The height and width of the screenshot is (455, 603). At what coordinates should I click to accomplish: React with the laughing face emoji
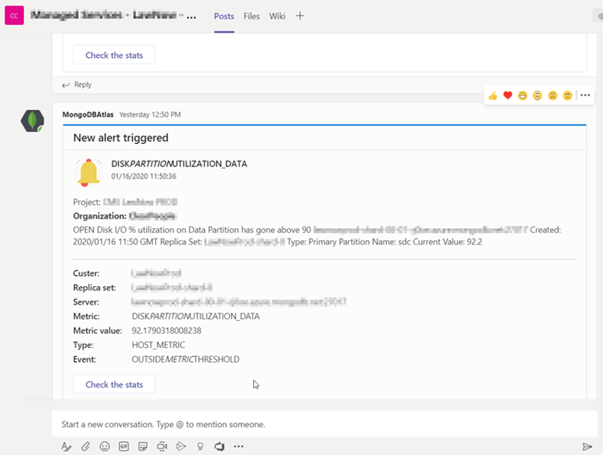click(523, 96)
